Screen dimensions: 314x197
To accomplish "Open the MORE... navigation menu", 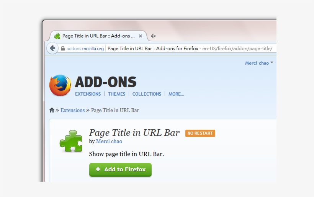I will click(176, 94).
